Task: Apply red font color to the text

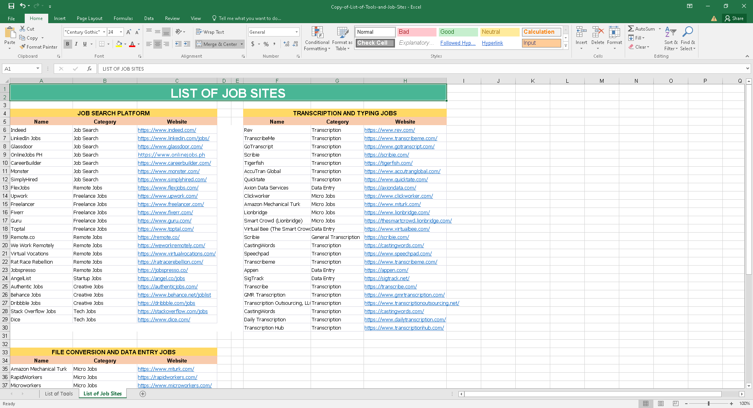Action: click(132, 44)
